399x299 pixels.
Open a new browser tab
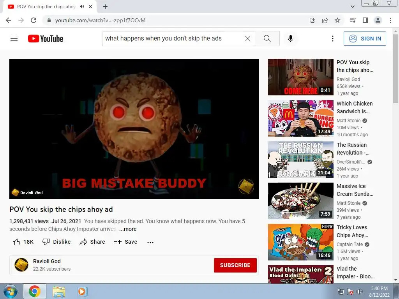105,7
